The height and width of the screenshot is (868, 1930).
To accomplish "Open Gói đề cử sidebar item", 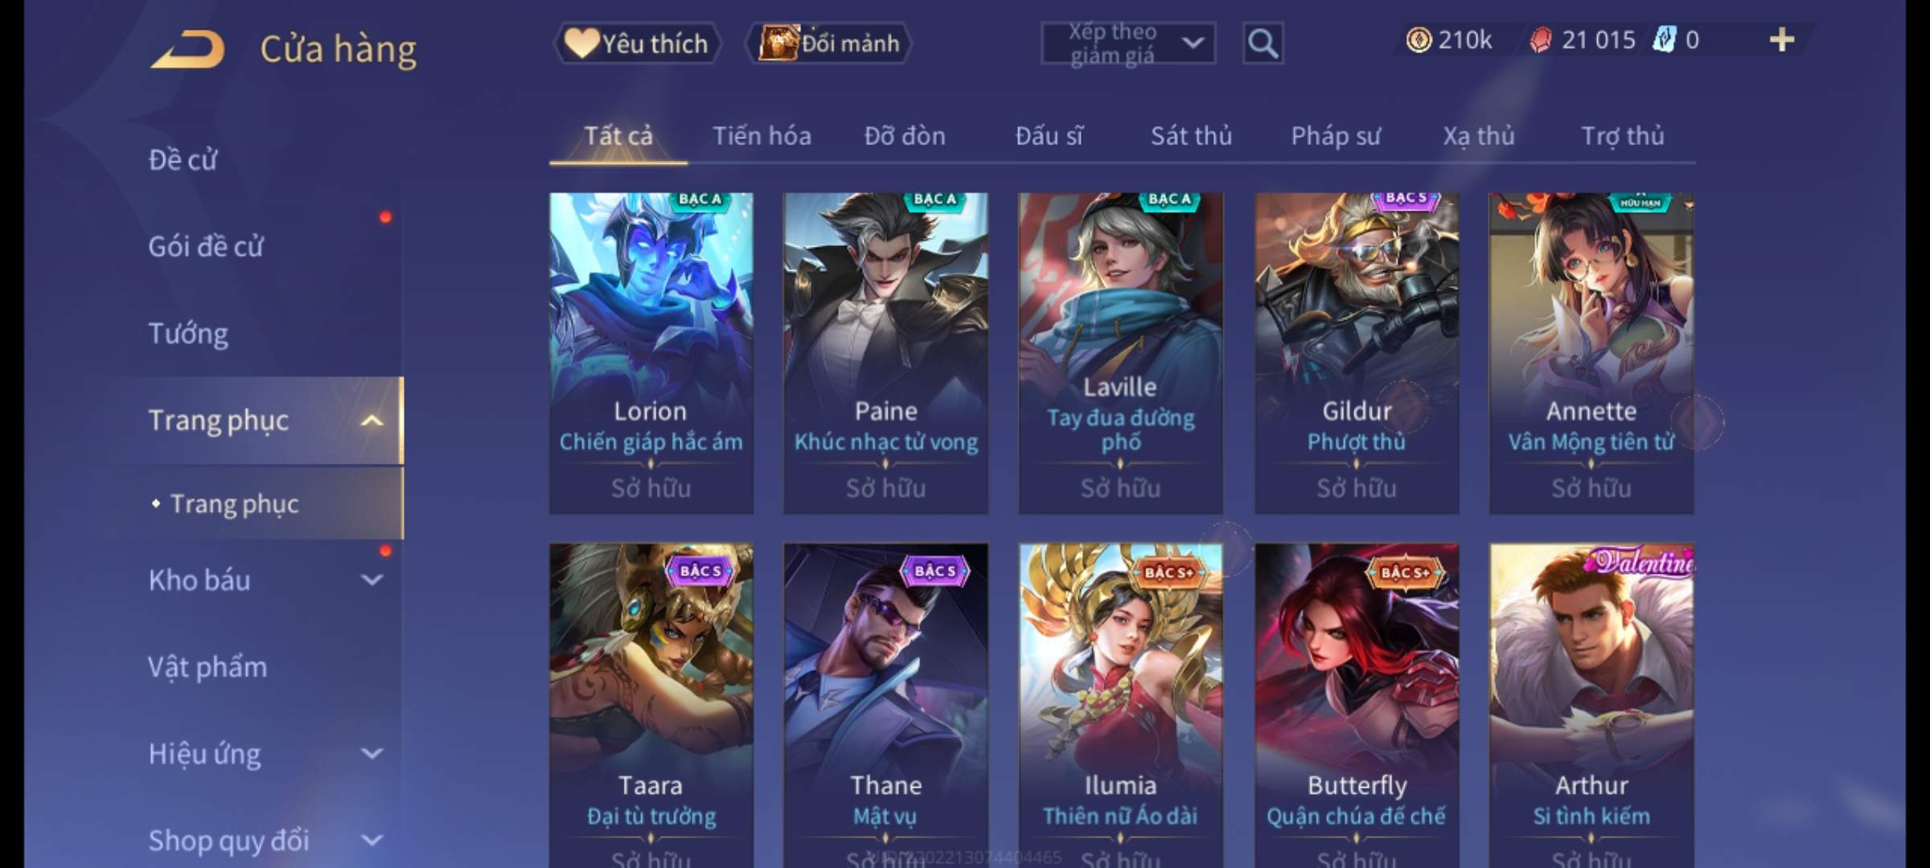I will pyautogui.click(x=206, y=247).
